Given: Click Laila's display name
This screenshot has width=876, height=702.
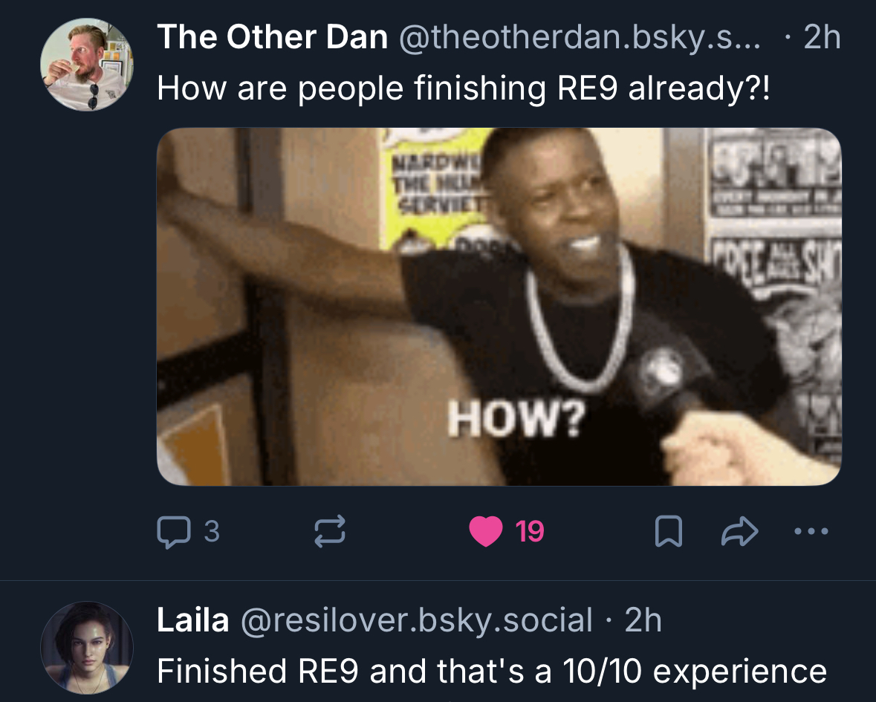Looking at the screenshot, I should 192,620.
